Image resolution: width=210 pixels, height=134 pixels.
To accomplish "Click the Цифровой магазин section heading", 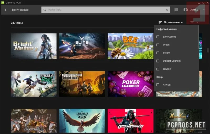I will coord(167,29).
